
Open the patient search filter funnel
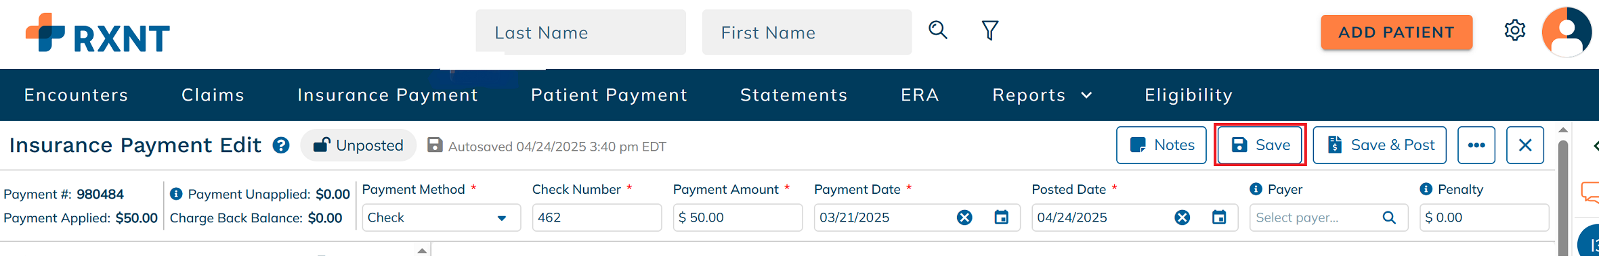point(990,30)
